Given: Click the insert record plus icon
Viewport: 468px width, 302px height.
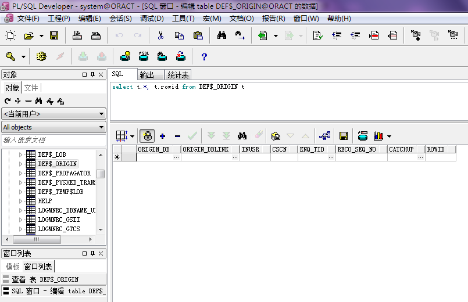Looking at the screenshot, I should (162, 136).
